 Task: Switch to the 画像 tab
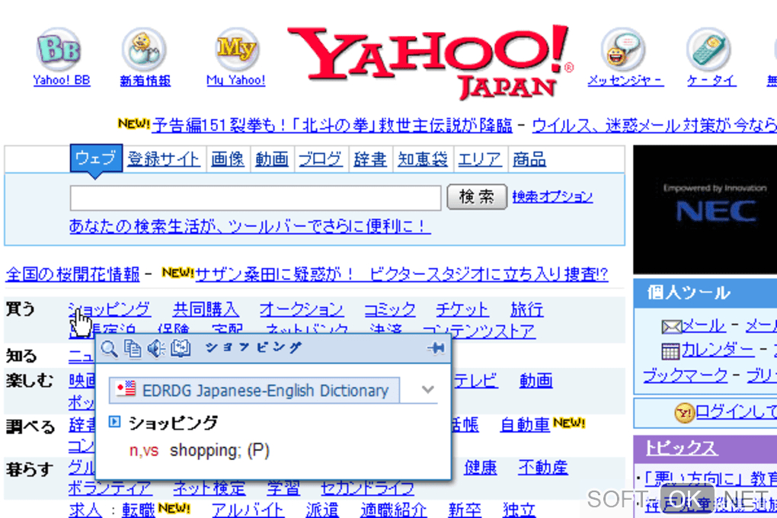[228, 159]
